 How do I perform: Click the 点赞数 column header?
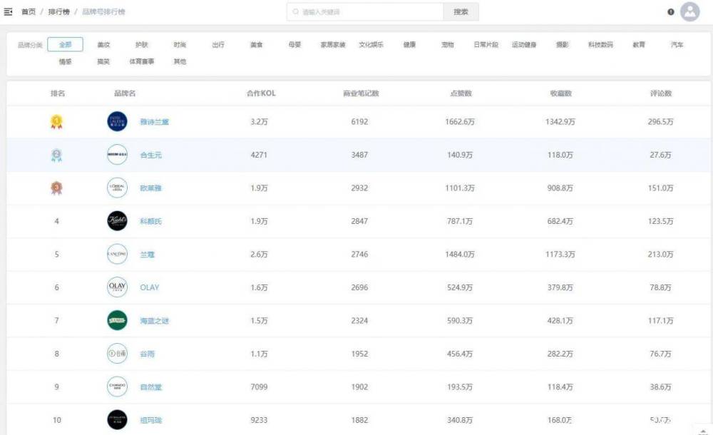click(x=461, y=93)
